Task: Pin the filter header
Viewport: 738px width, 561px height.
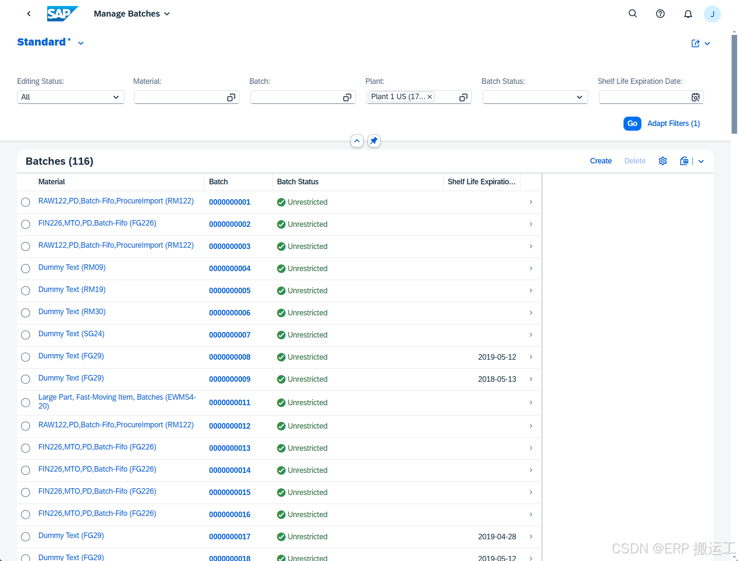Action: point(374,141)
